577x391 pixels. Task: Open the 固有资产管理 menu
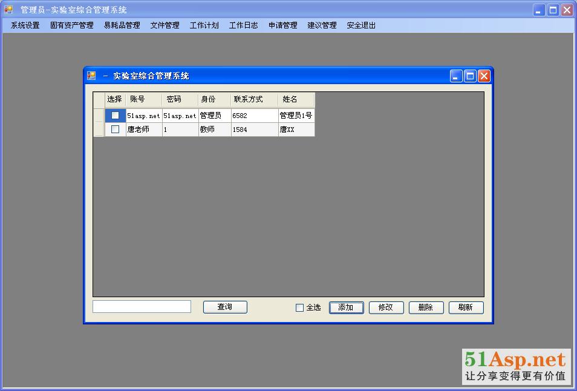pos(72,25)
